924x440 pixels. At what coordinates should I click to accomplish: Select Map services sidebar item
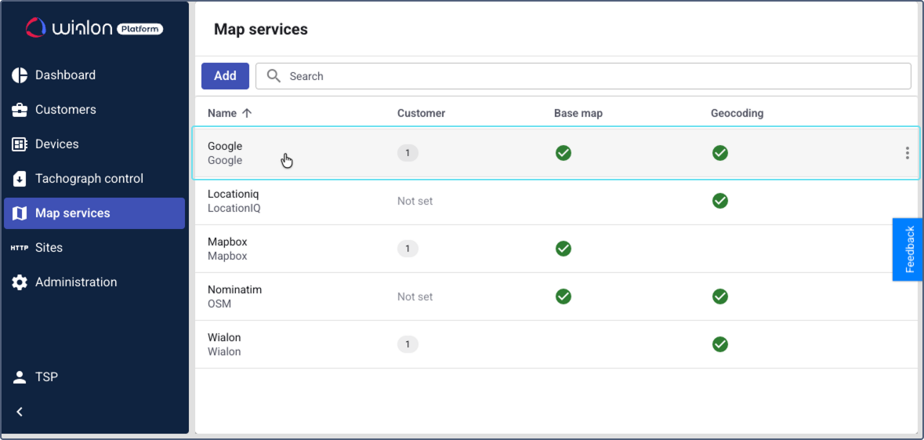[94, 213]
